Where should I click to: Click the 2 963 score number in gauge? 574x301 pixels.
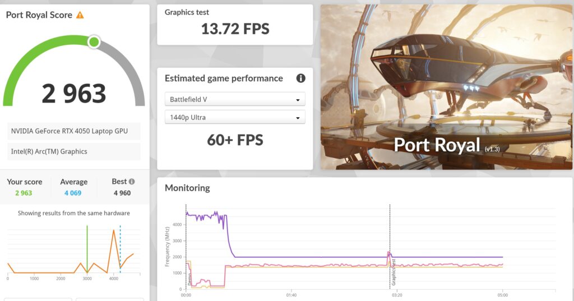coord(73,94)
